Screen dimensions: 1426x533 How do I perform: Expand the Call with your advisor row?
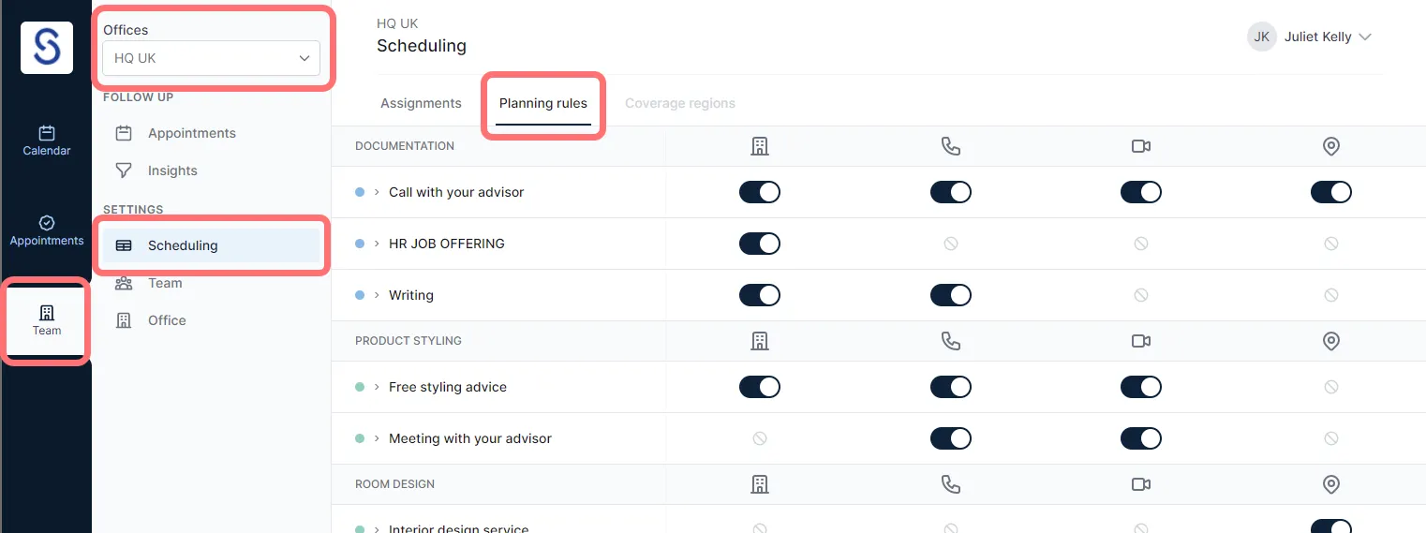(x=377, y=192)
